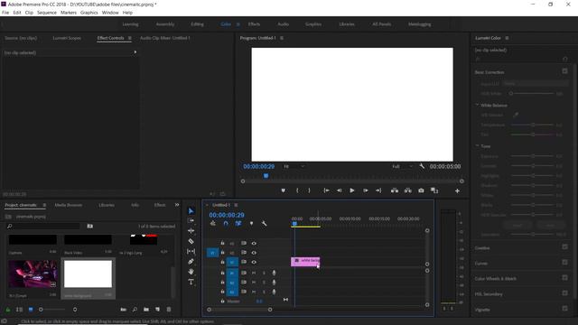This screenshot has width=578, height=325.
Task: Collapse the Tone section
Action: pyautogui.click(x=477, y=146)
